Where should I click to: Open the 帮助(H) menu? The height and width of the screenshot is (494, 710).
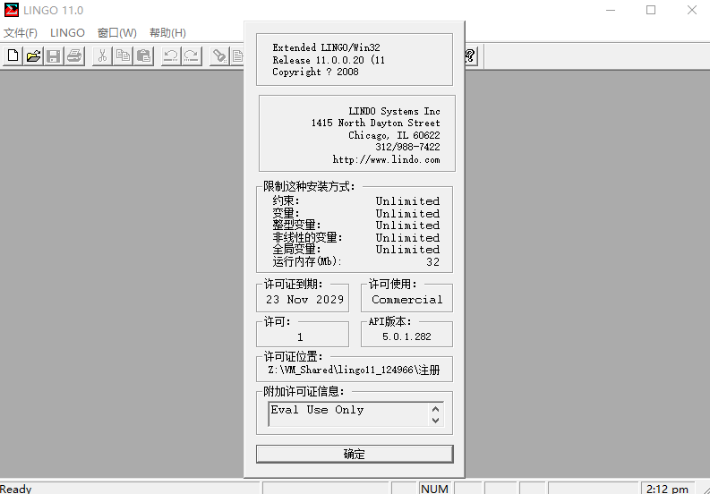coord(167,33)
